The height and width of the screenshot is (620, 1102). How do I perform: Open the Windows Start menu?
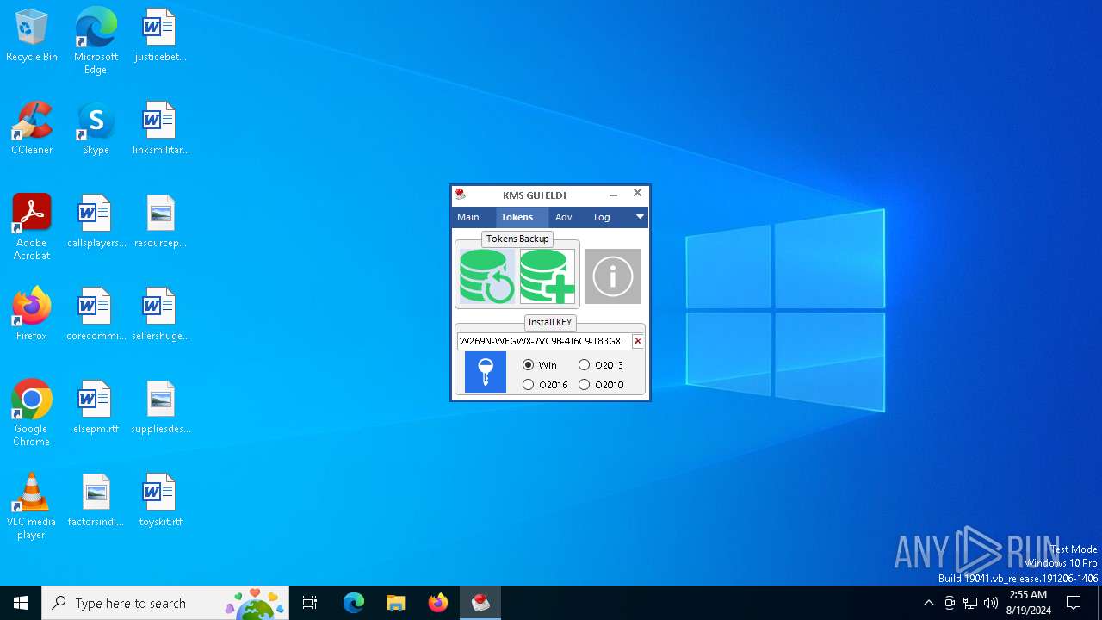pyautogui.click(x=21, y=603)
